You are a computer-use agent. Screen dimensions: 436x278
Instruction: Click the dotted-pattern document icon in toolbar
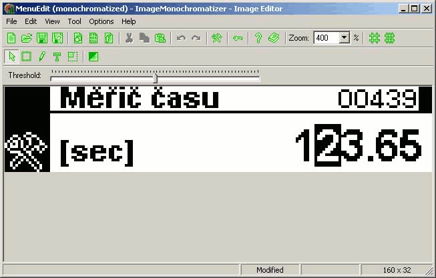pos(93,38)
